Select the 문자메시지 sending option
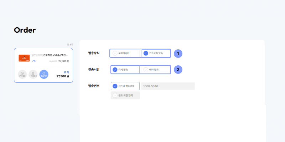285x142 pixels. click(125, 53)
